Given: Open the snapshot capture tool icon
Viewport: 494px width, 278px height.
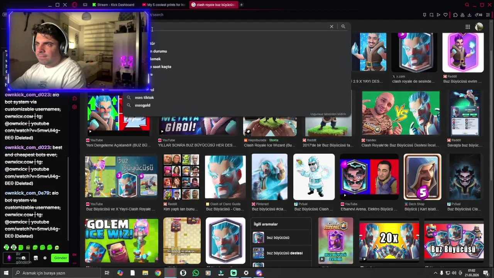Looking at the screenshot, I should (431, 15).
